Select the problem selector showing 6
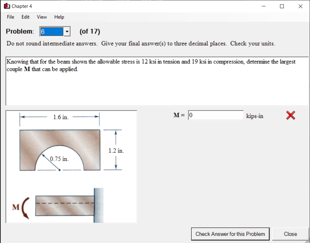This screenshot has width=310, height=243. 52,31
